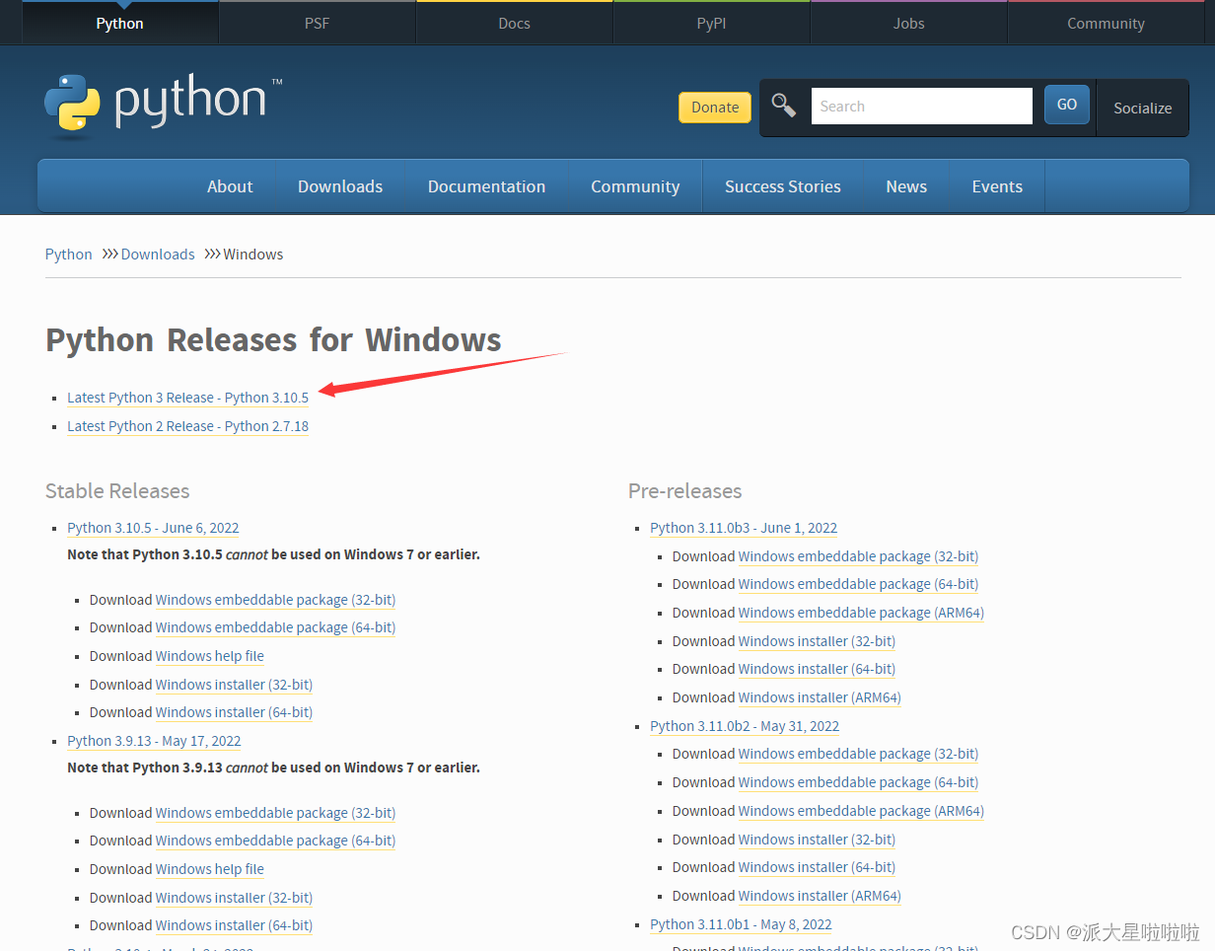The width and height of the screenshot is (1215, 951).
Task: Open Latest Python 3 Release - Python 3.10.5
Action: tap(187, 398)
